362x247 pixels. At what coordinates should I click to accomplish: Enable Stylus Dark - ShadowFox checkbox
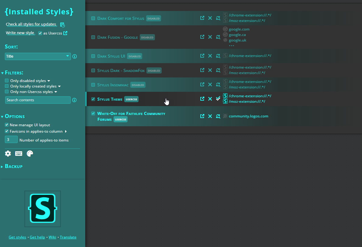pyautogui.click(x=93, y=70)
